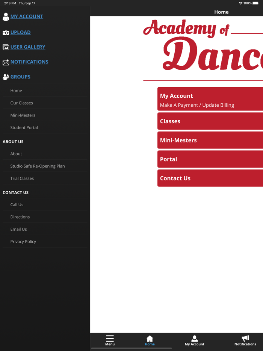Click the ABOUT US section header

pyautogui.click(x=13, y=141)
